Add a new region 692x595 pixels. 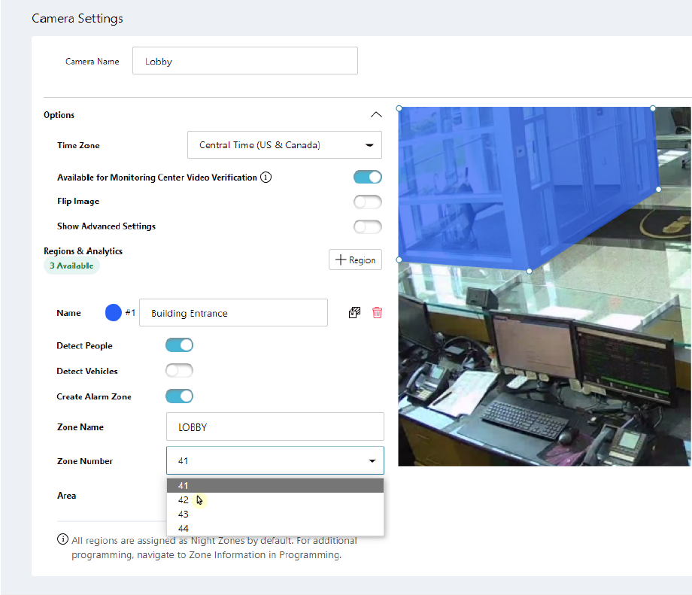[x=355, y=260]
